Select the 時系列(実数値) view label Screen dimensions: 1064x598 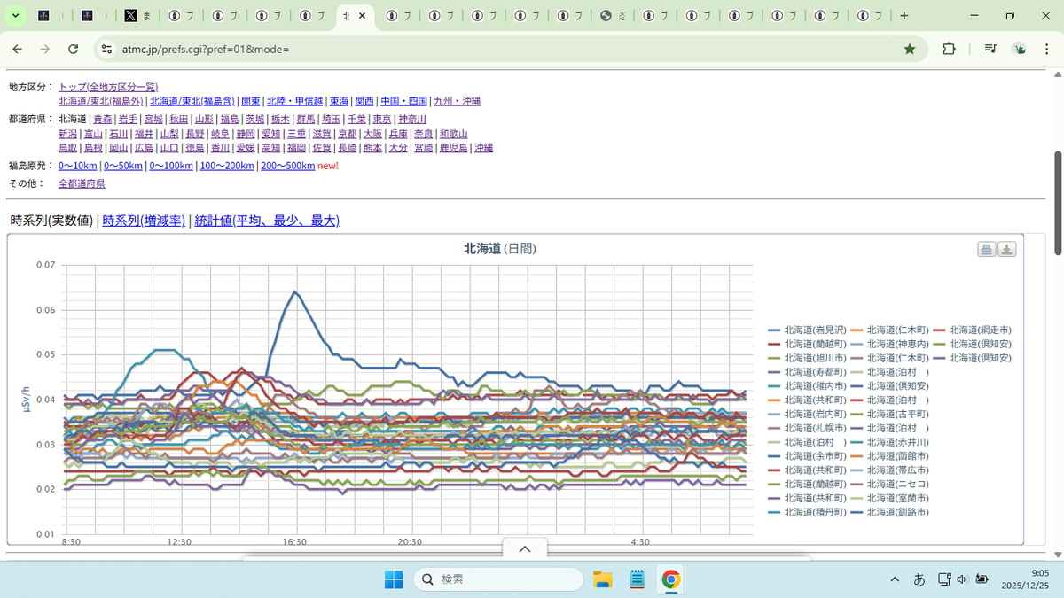[x=51, y=221]
